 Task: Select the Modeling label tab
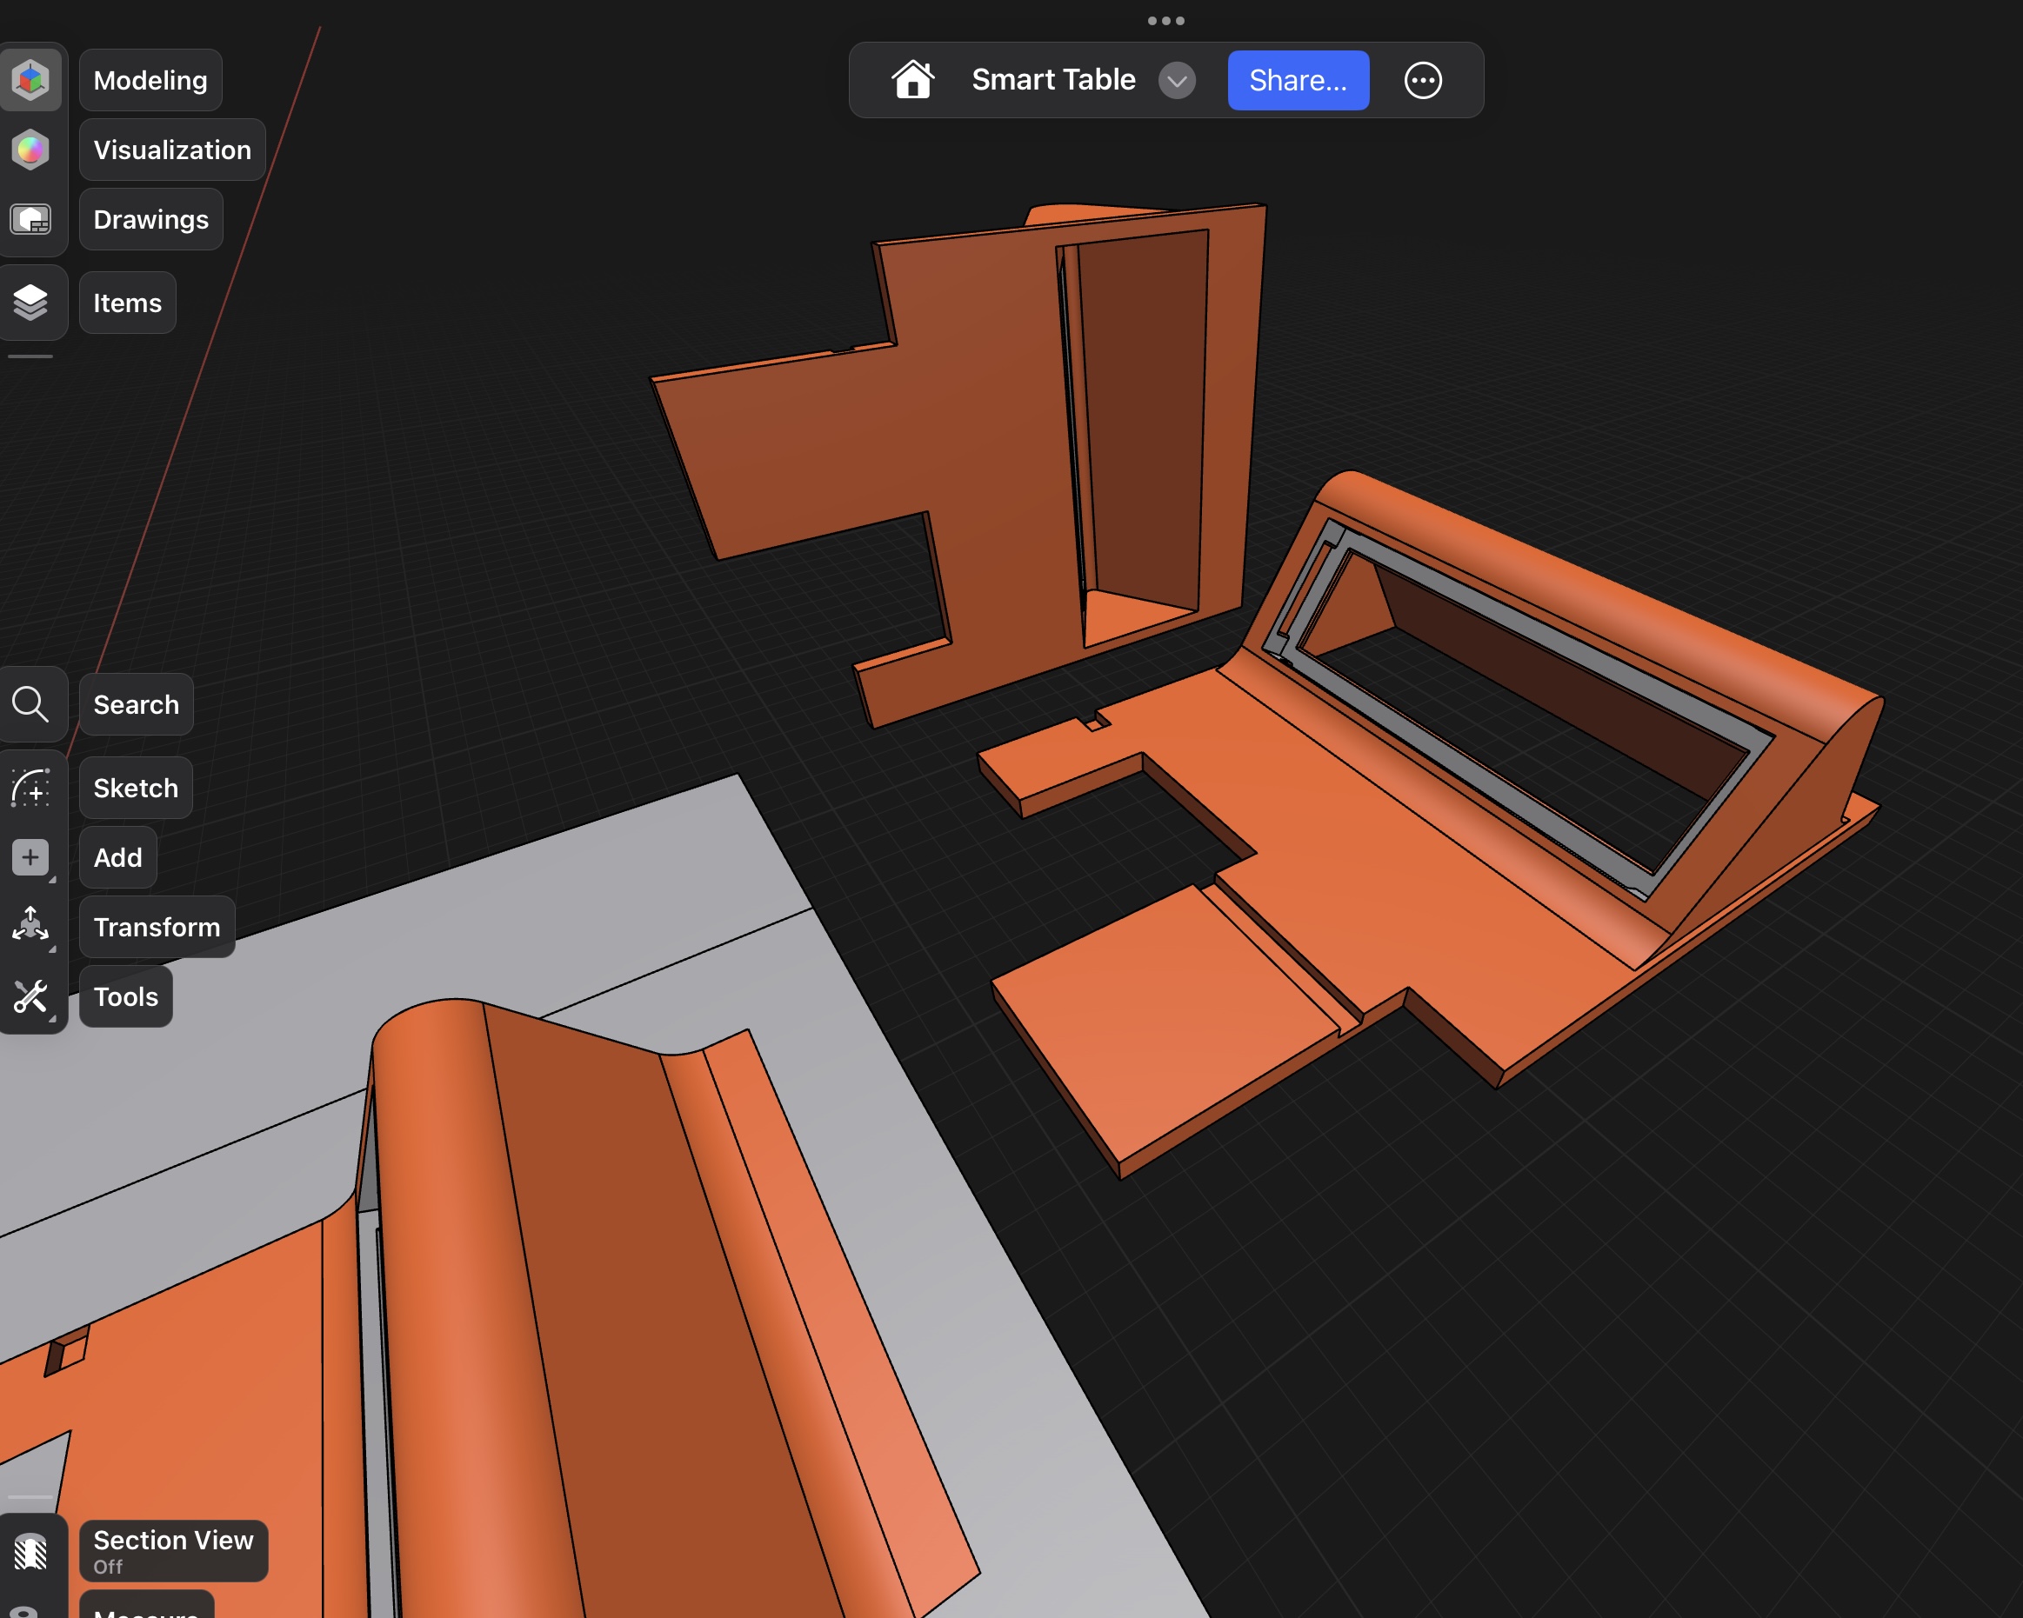150,81
